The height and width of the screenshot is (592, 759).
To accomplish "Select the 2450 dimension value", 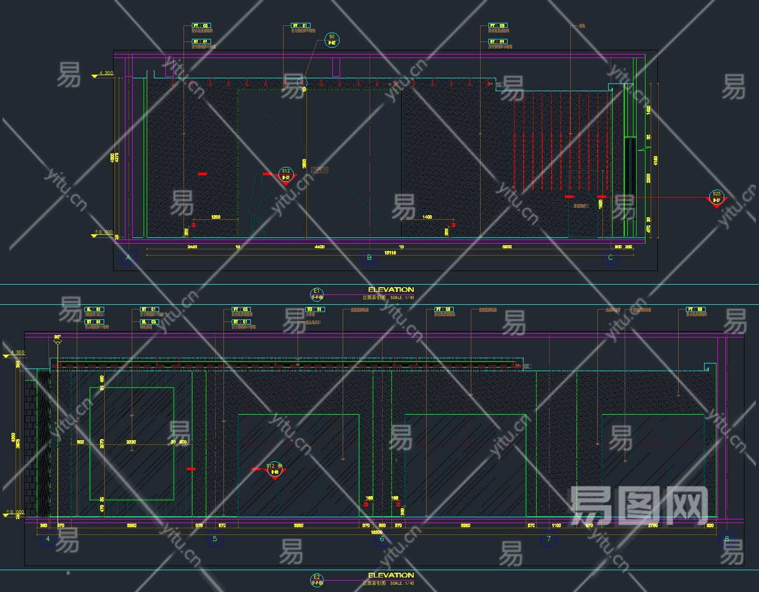I will point(192,247).
